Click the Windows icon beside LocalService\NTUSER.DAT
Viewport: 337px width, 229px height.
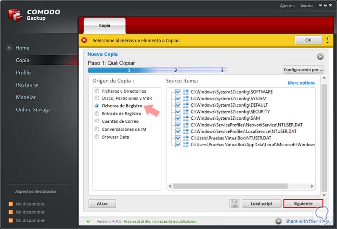pyautogui.click(x=186, y=131)
